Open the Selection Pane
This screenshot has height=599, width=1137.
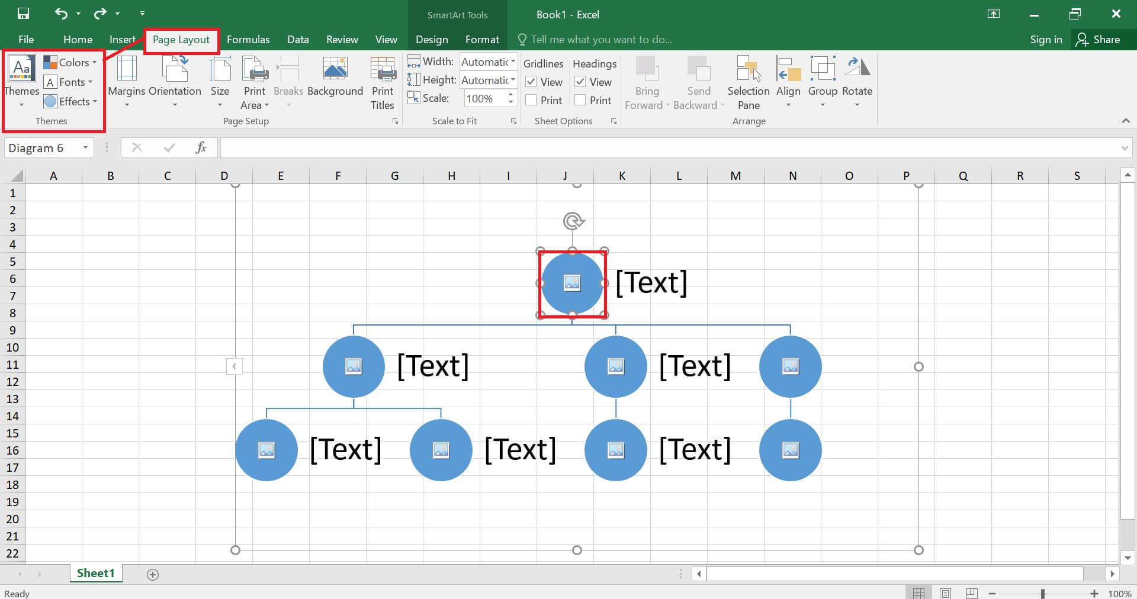coord(749,83)
